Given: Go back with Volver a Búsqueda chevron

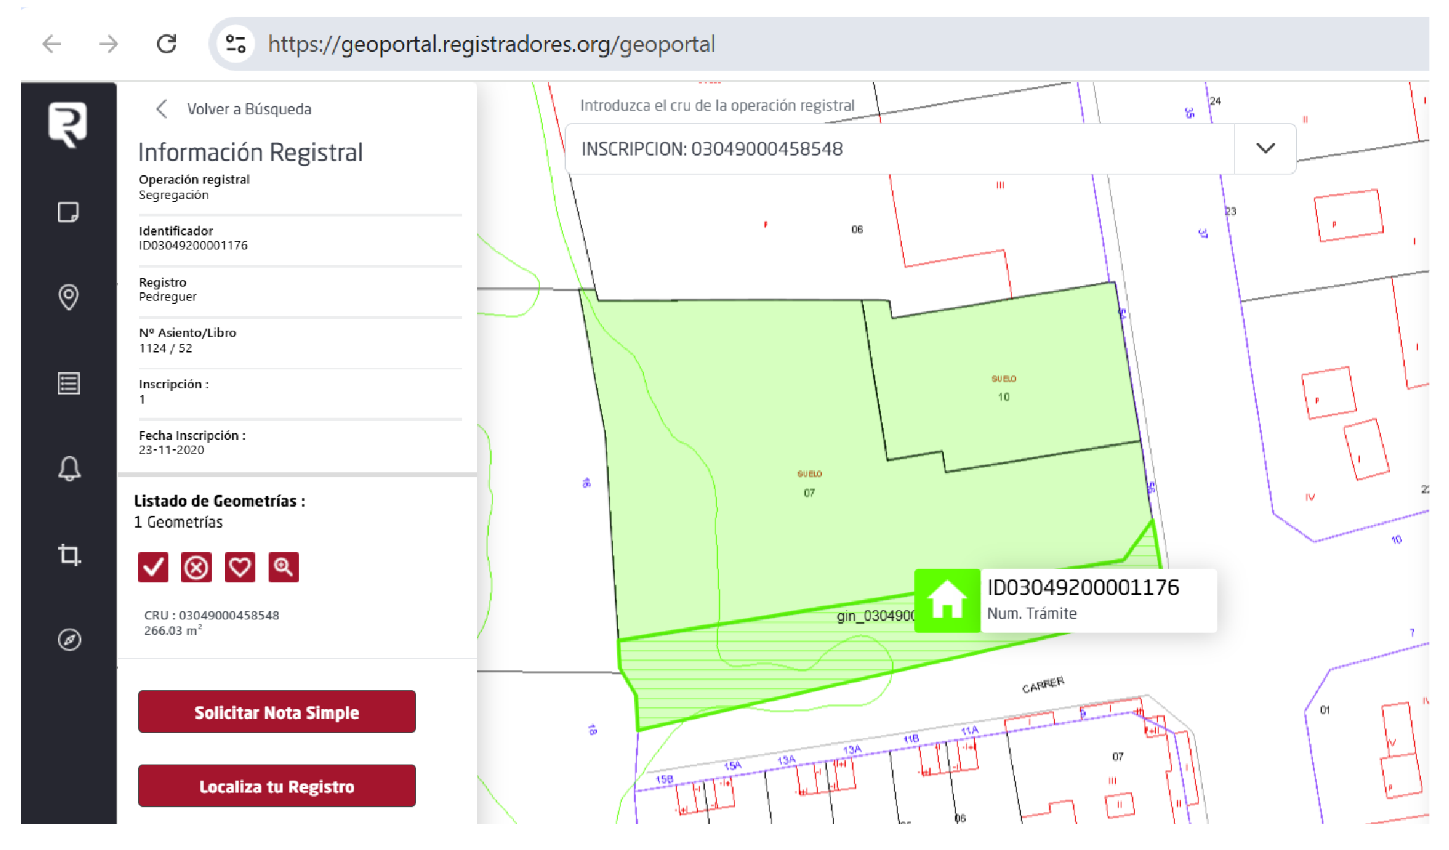Looking at the screenshot, I should coord(162,109).
